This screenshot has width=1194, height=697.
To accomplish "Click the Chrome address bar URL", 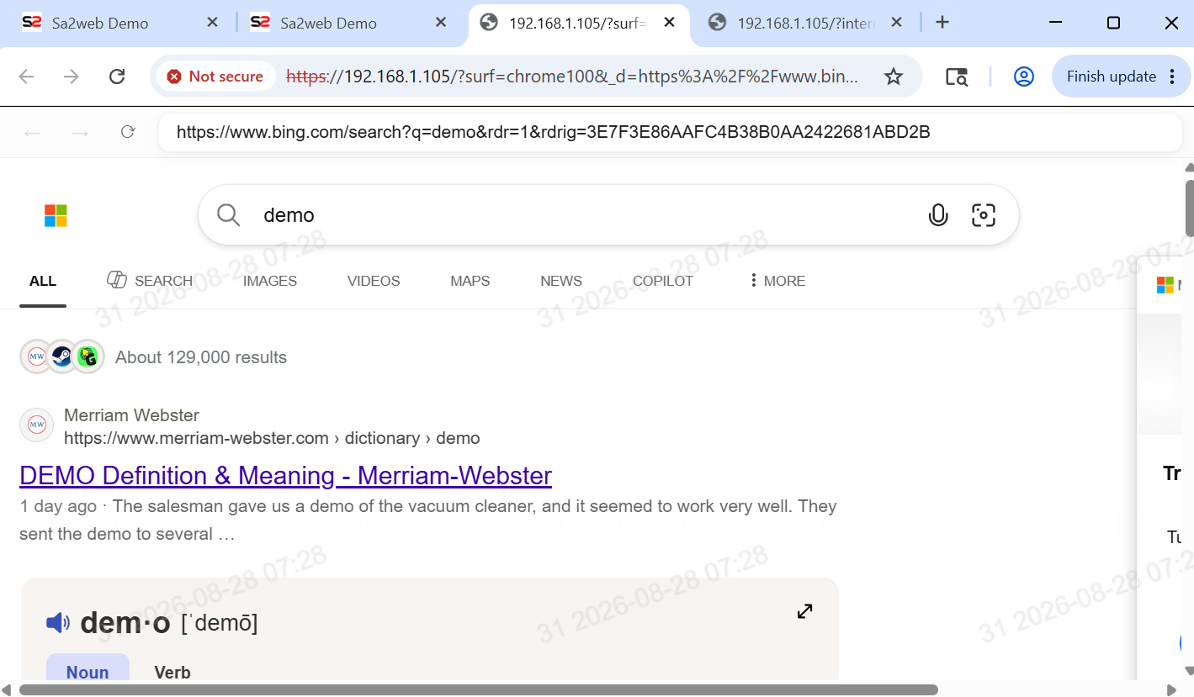I will pos(572,77).
